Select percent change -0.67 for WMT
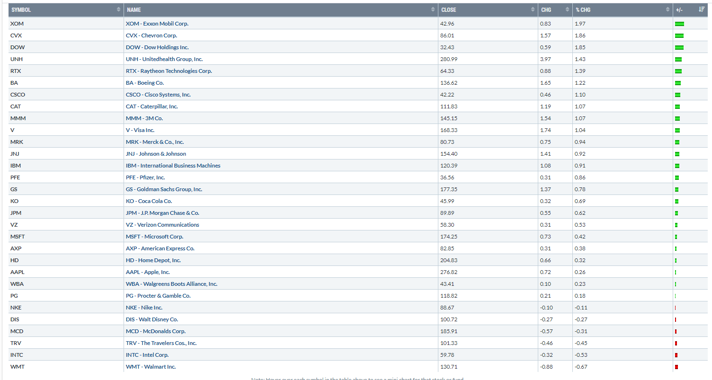 coord(581,367)
